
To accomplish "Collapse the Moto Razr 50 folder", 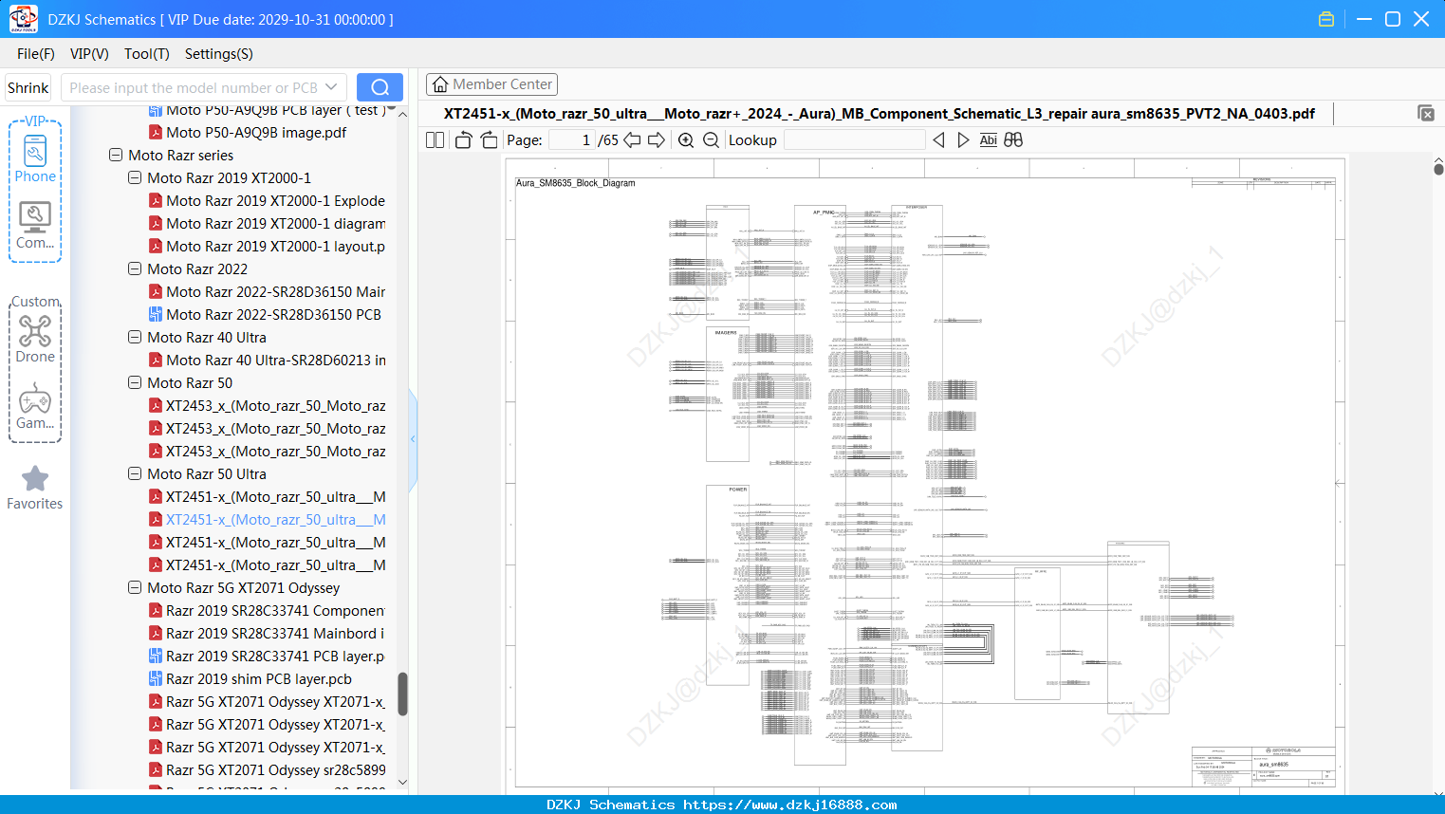I will click(x=135, y=383).
